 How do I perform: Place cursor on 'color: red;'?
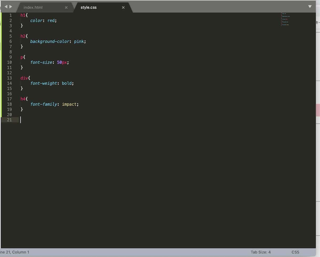click(44, 21)
